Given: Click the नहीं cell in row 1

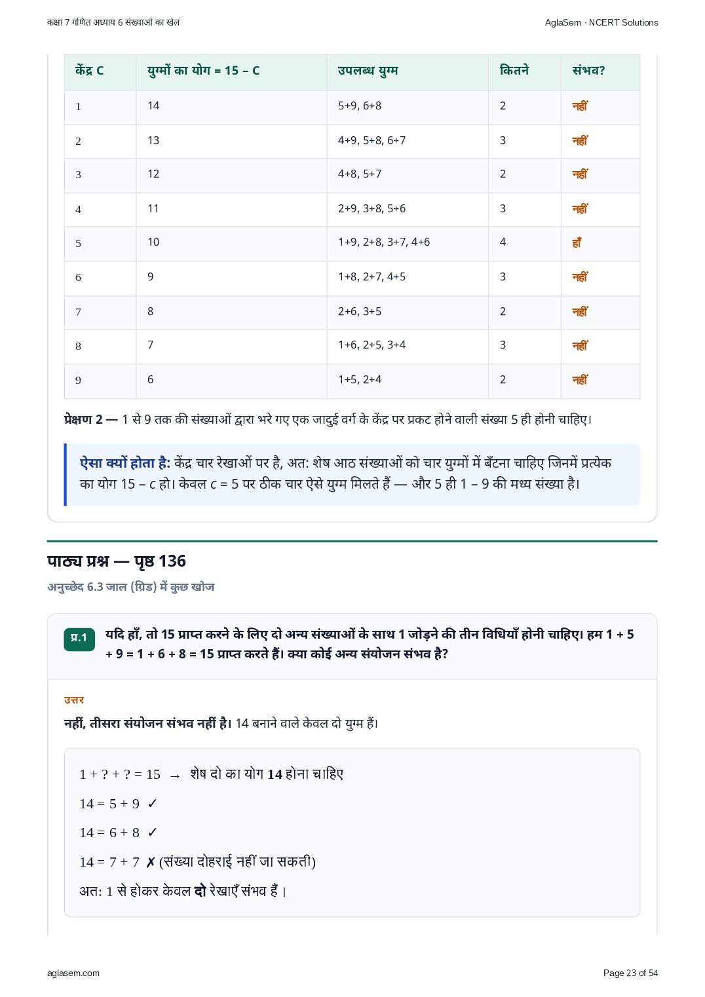Looking at the screenshot, I should coord(580,106).
